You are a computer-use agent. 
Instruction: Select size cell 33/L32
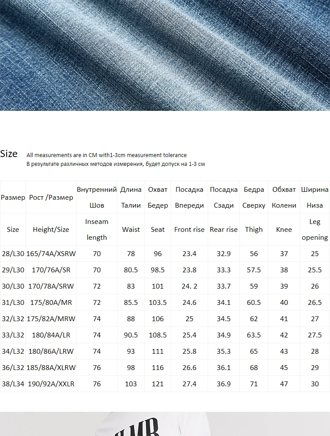tap(13, 335)
